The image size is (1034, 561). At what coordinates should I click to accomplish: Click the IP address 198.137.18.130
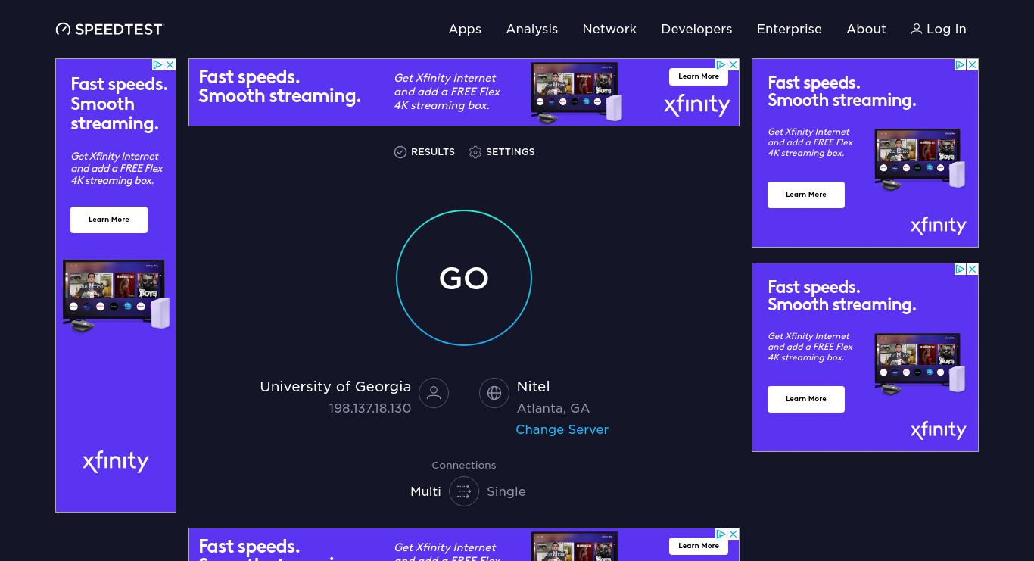tap(369, 408)
